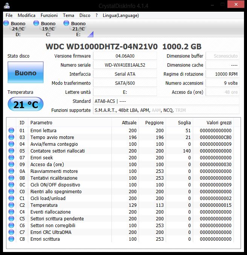
Task: Open the Modifica menu
Action: (x=26, y=15)
